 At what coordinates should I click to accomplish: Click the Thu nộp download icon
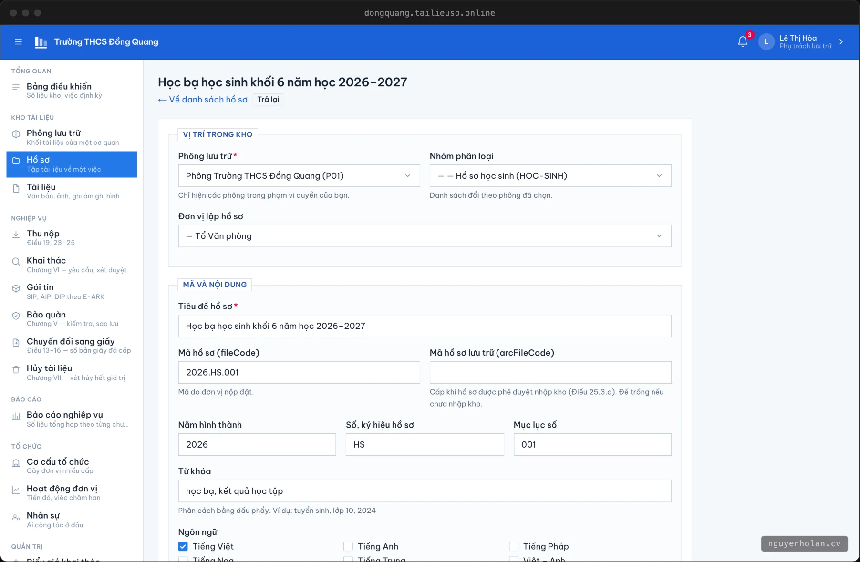pyautogui.click(x=16, y=234)
